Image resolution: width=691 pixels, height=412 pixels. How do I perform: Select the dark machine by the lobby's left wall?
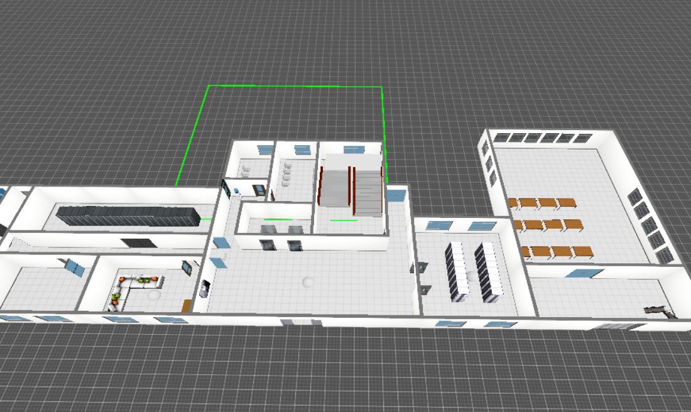point(205,288)
